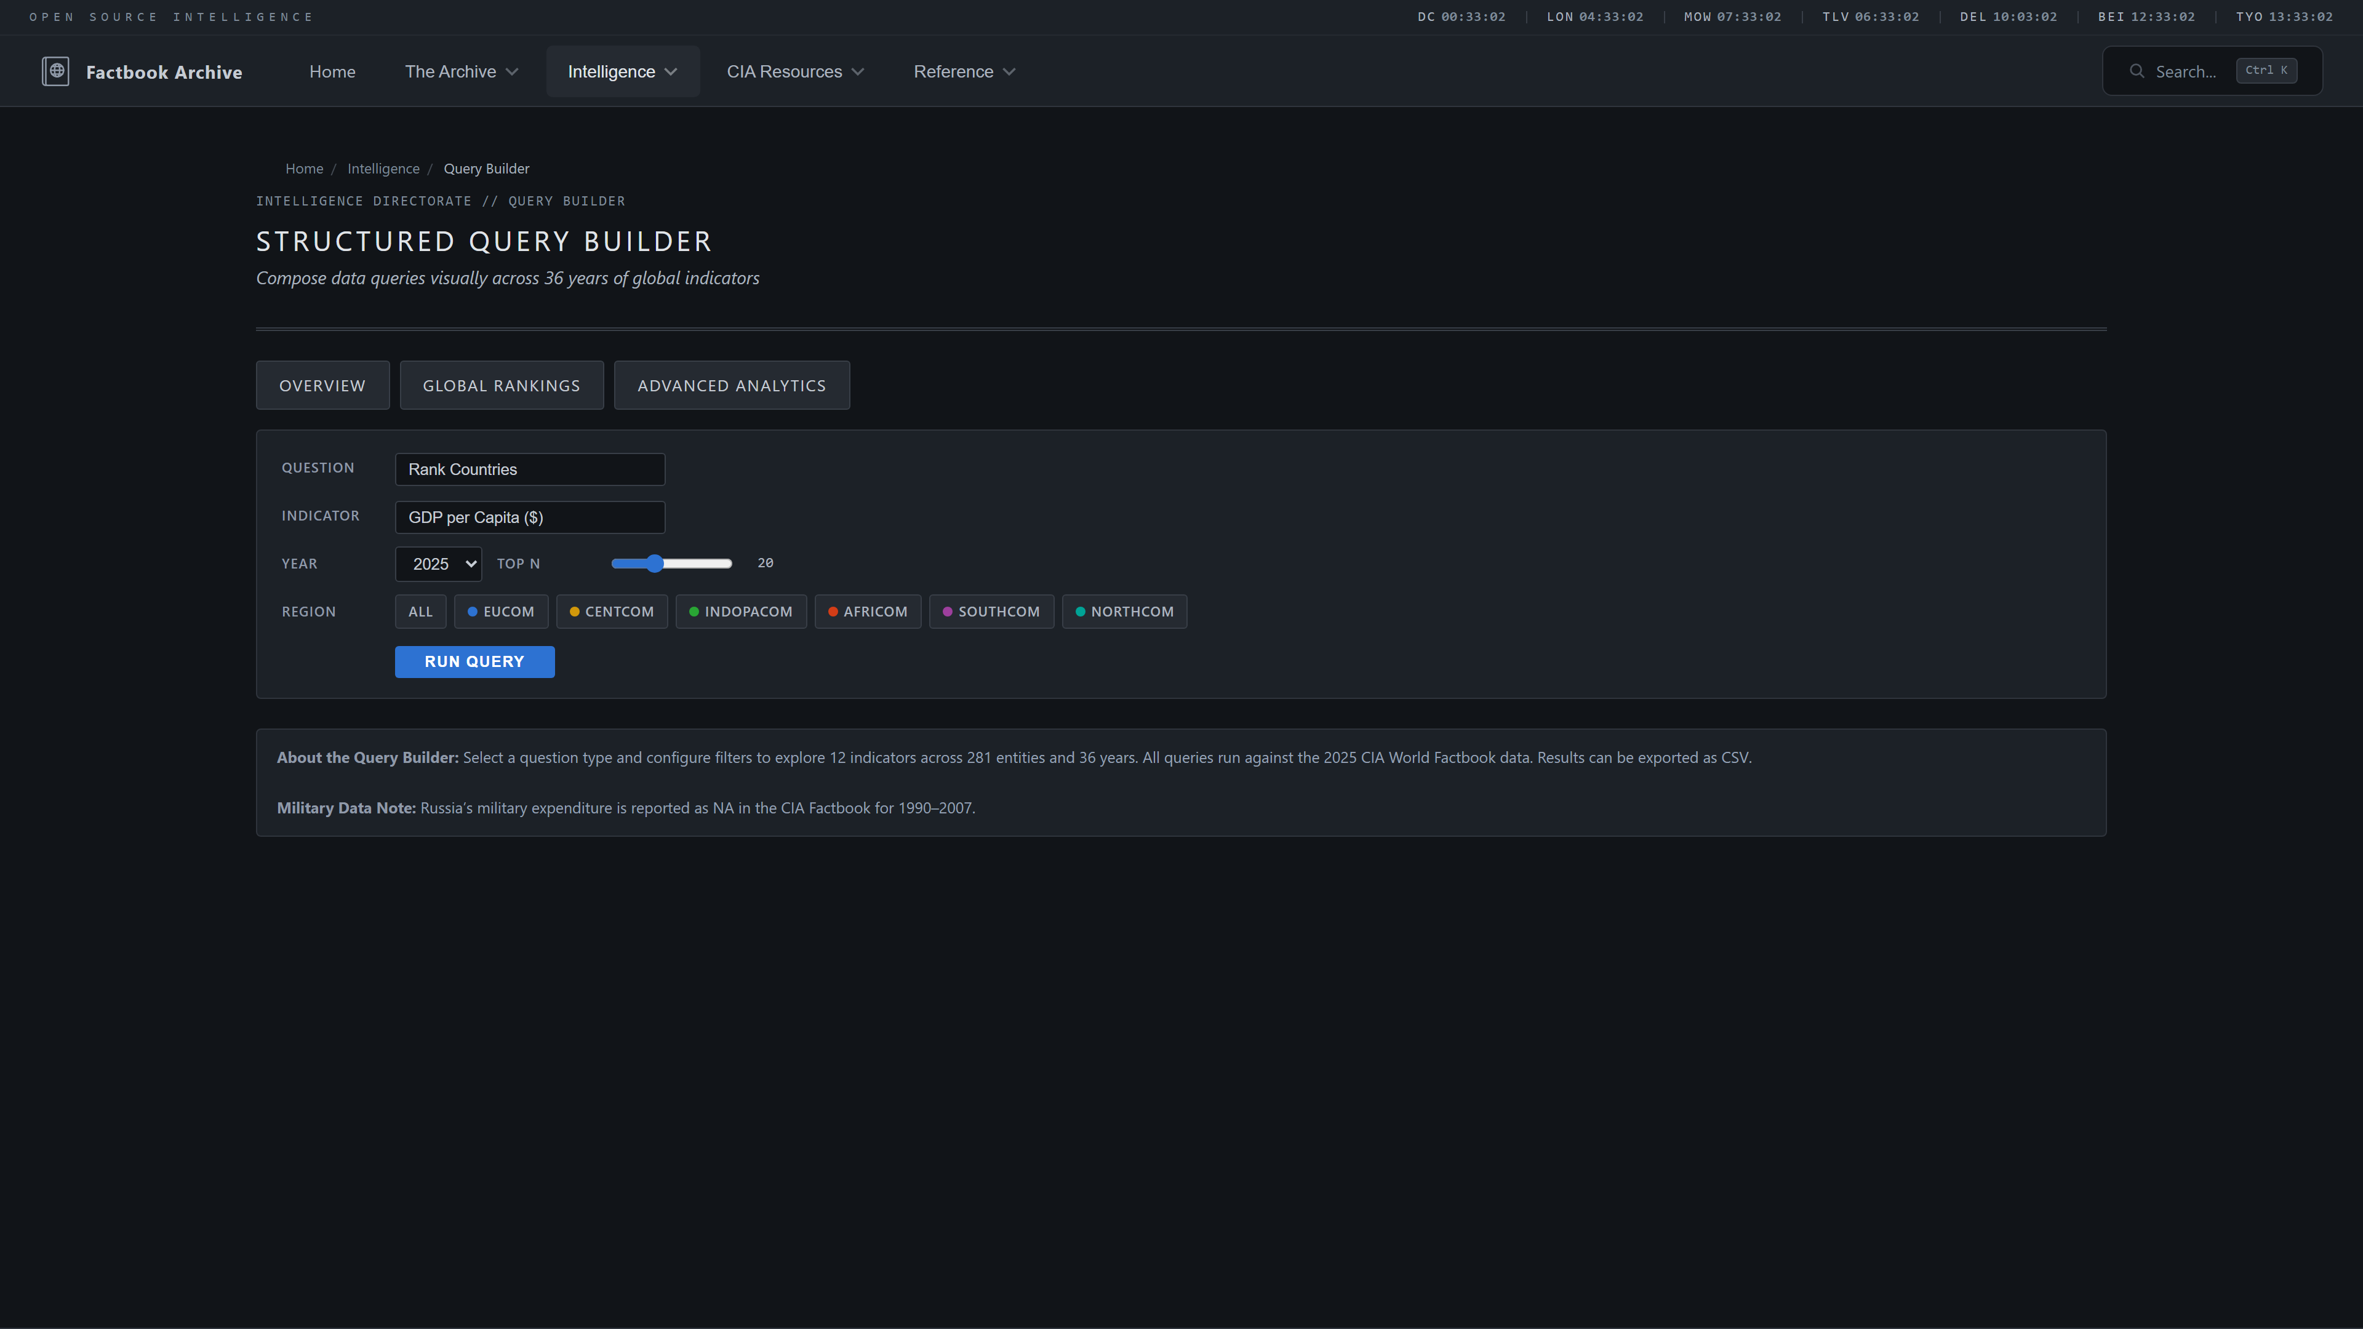Open the Reference menu

point(964,71)
